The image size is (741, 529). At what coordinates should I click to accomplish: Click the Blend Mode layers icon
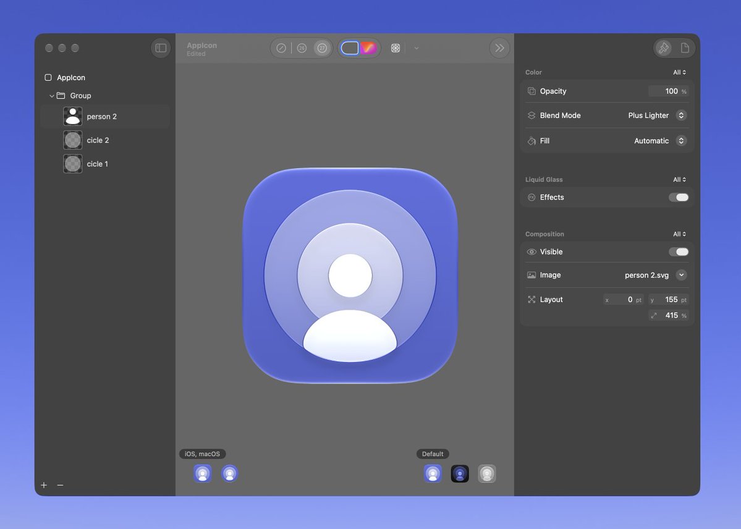pyautogui.click(x=531, y=116)
